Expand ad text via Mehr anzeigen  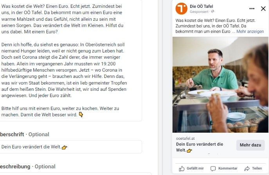pyautogui.click(x=250, y=31)
